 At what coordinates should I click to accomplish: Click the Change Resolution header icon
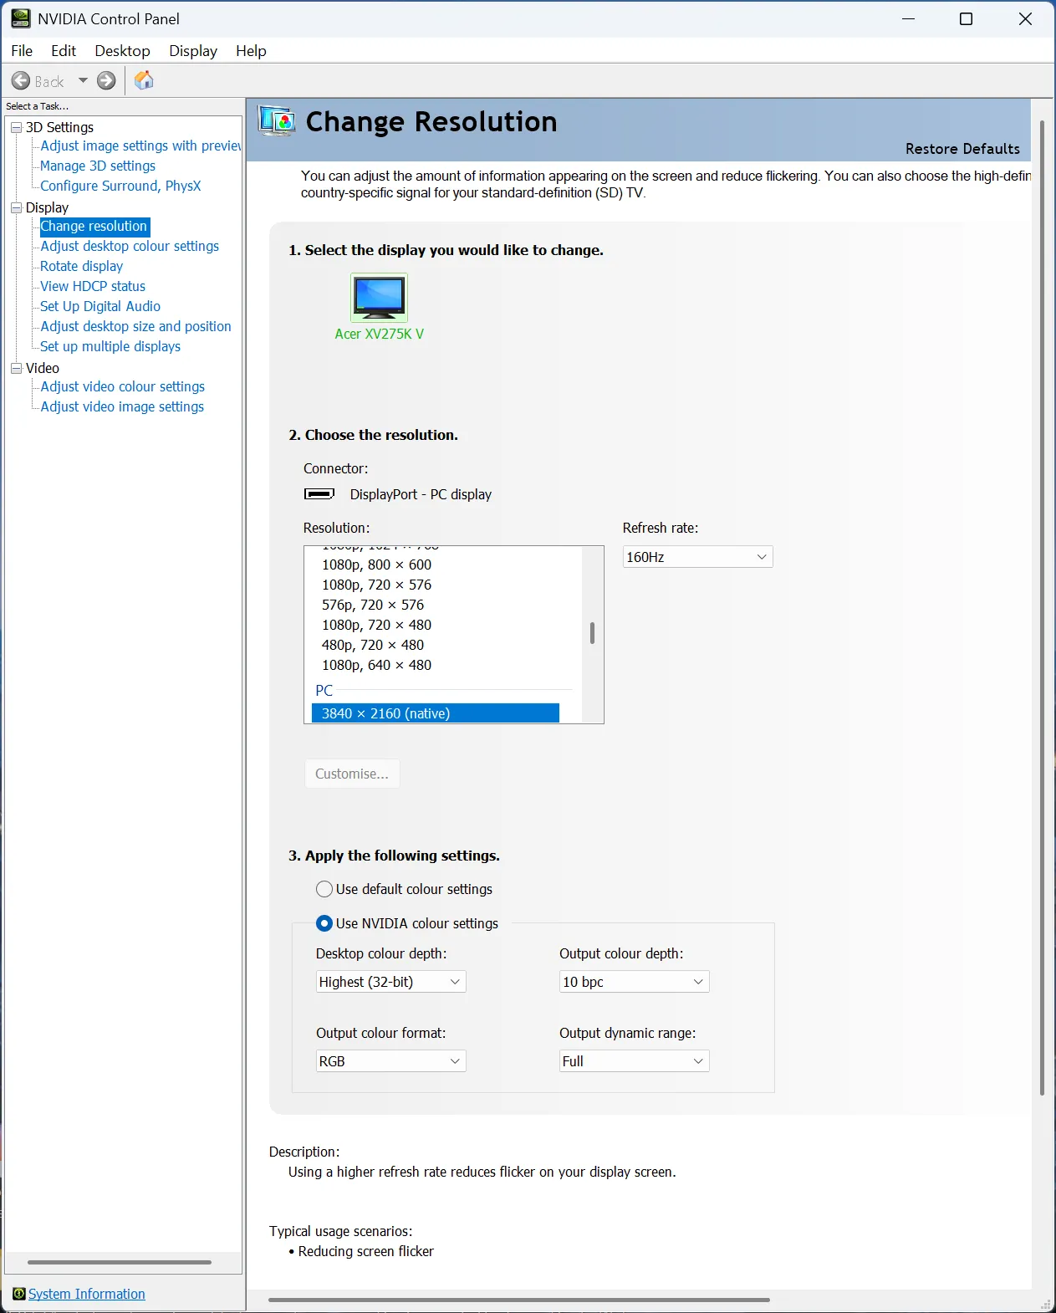277,121
